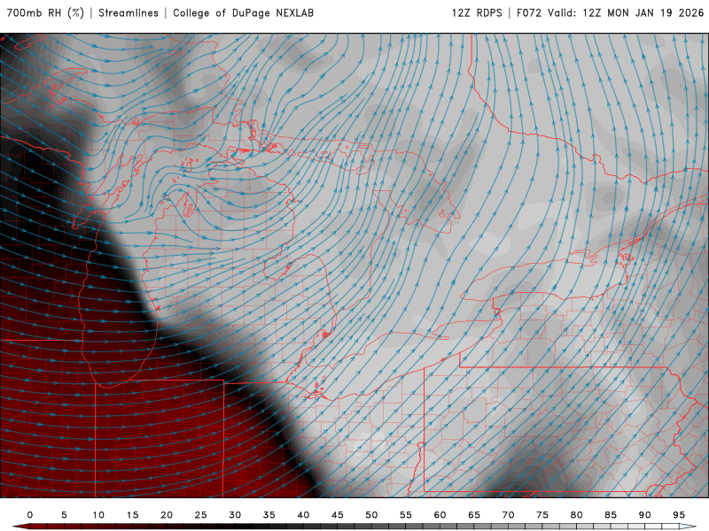Click colorbar label '35'
The image size is (709, 531).
click(269, 515)
